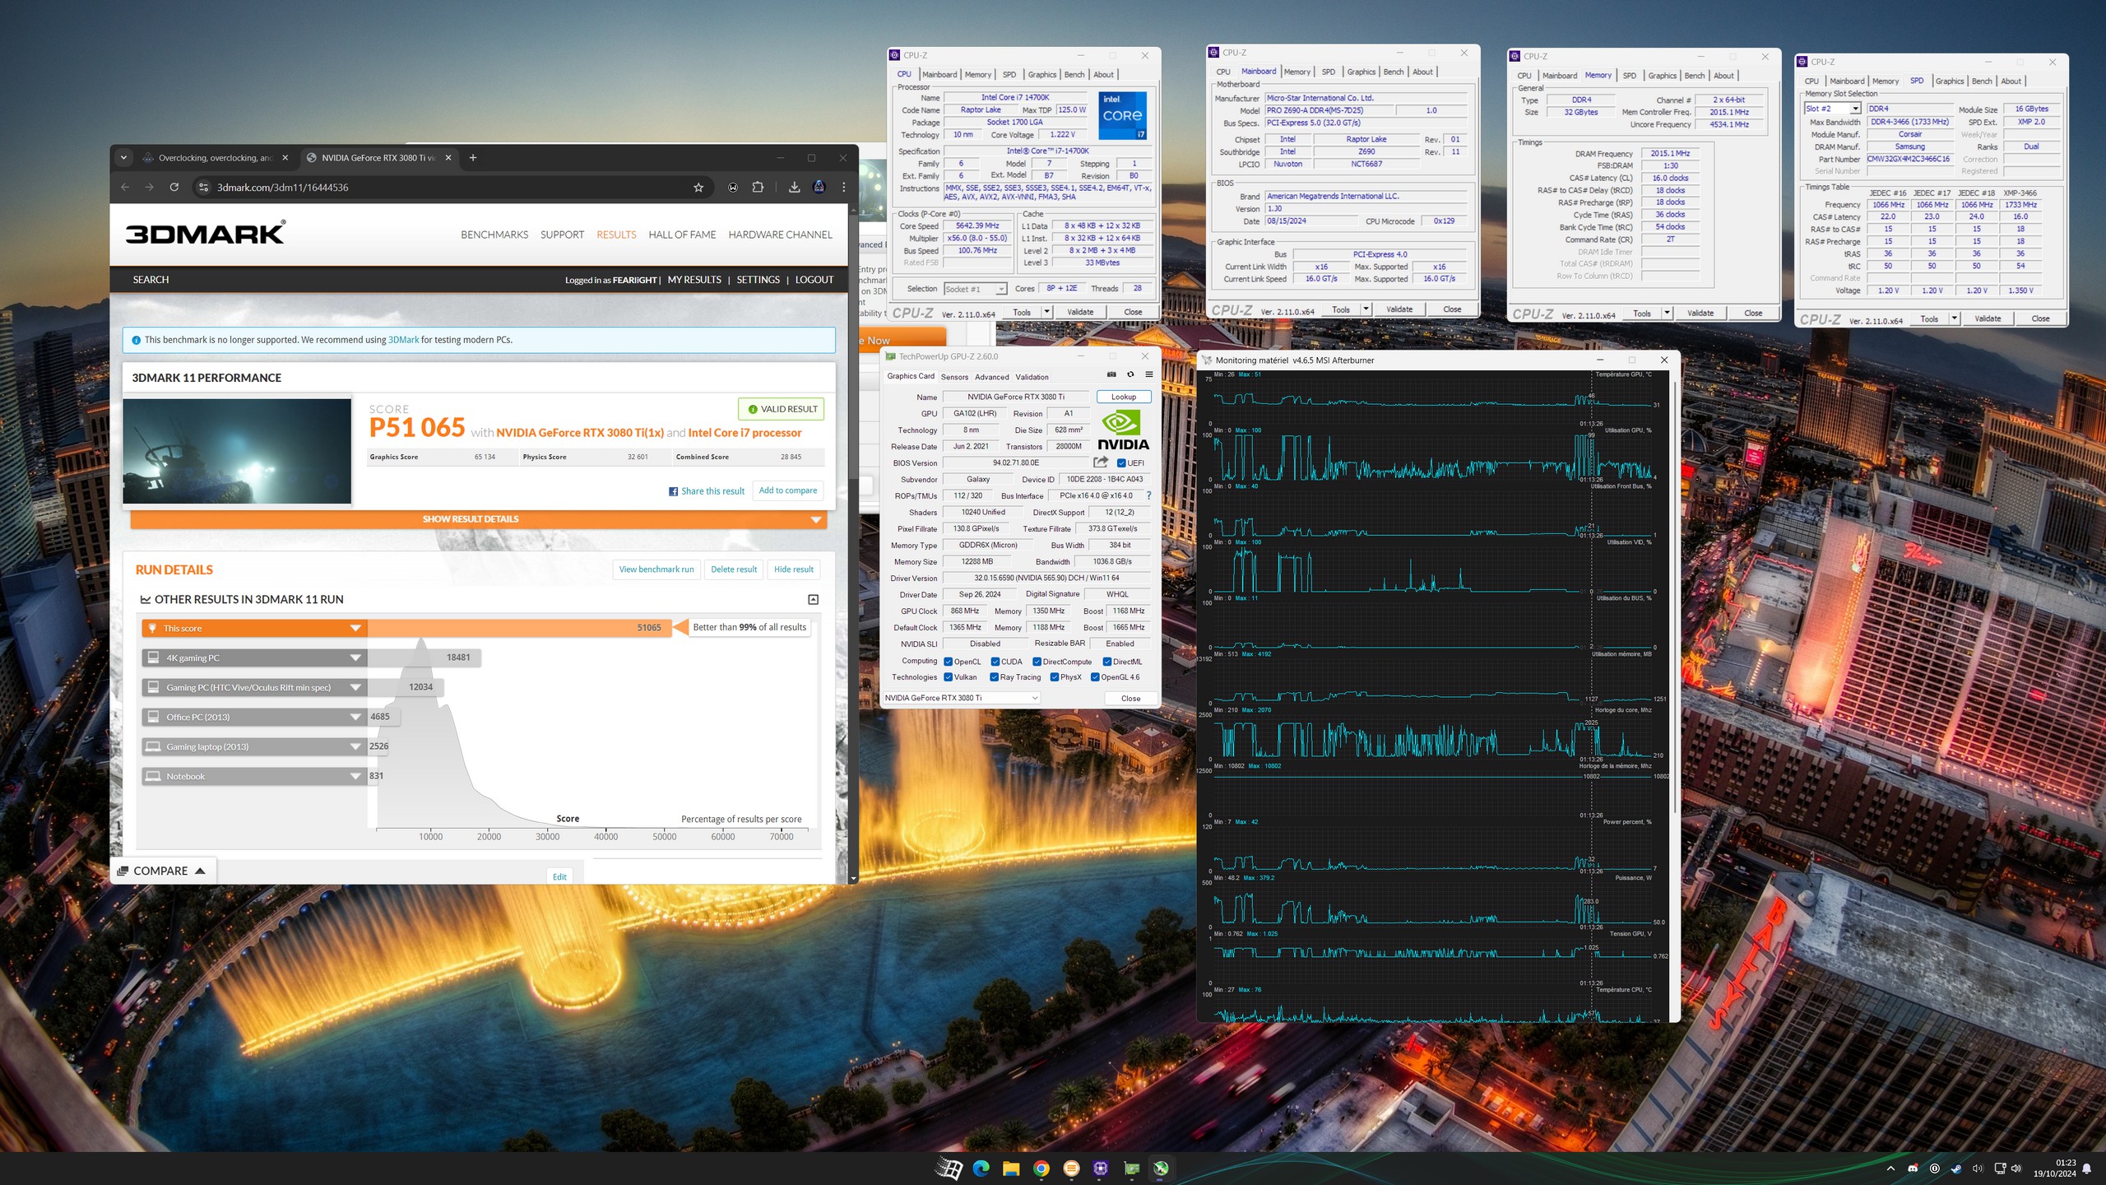Open the Bench tab in the CPU-Z CPU window
This screenshot has height=1185, width=2106.
point(1074,75)
